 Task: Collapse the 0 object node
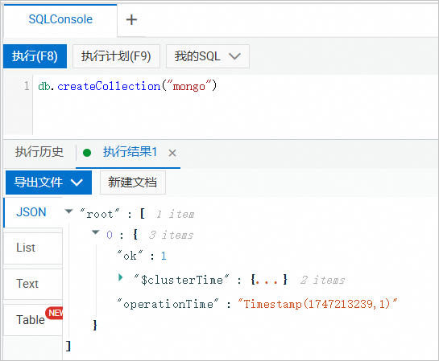(x=96, y=232)
